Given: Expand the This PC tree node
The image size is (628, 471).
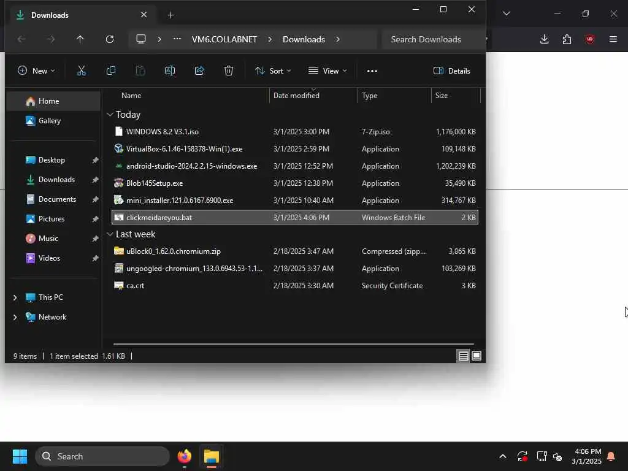Looking at the screenshot, I should coord(15,297).
